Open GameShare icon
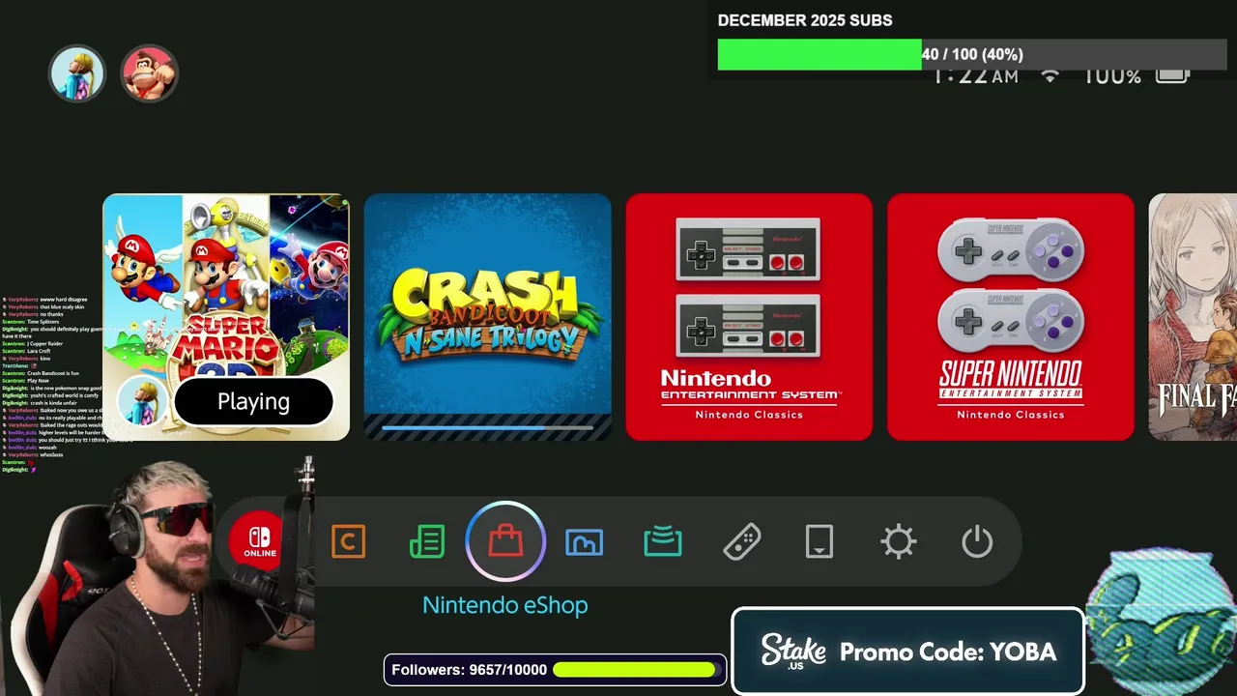Image resolution: width=1237 pixels, height=696 pixels. [x=663, y=542]
